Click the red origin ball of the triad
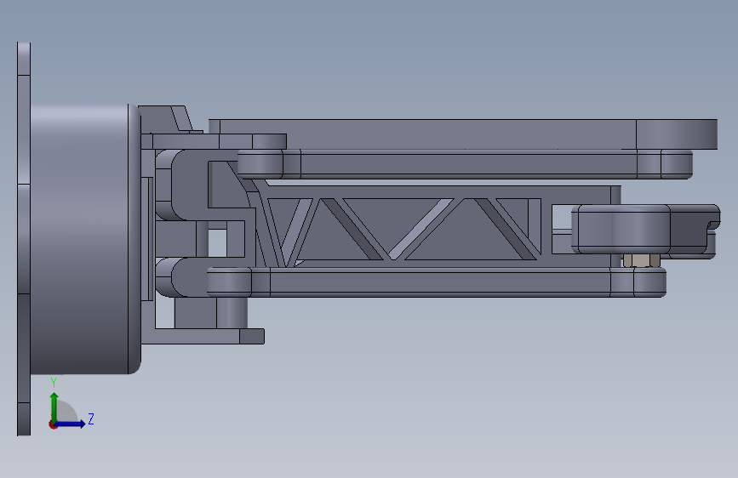Viewport: 738px width, 478px height. tap(53, 424)
